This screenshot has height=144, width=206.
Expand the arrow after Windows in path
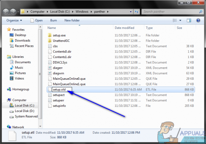click(91, 12)
